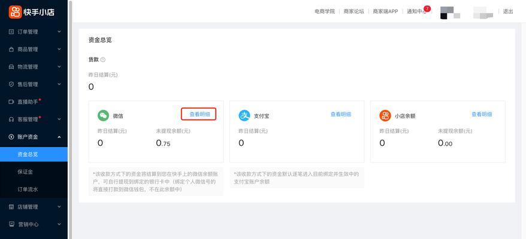
Task: Click the 小店余额 card title text
Action: click(405, 116)
